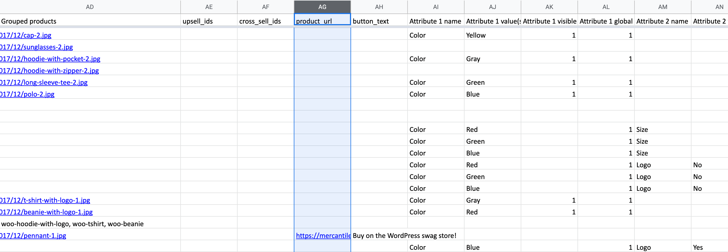The height and width of the screenshot is (252, 728).
Task: Click column AK header
Action: tap(549, 7)
